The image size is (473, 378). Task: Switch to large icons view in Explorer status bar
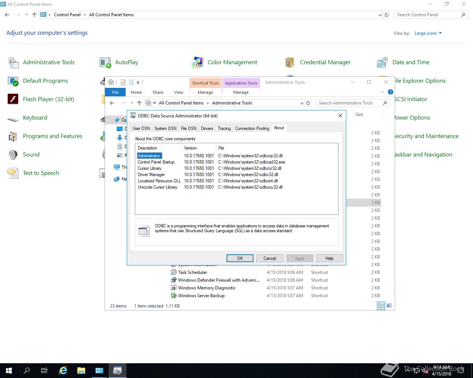[389, 306]
